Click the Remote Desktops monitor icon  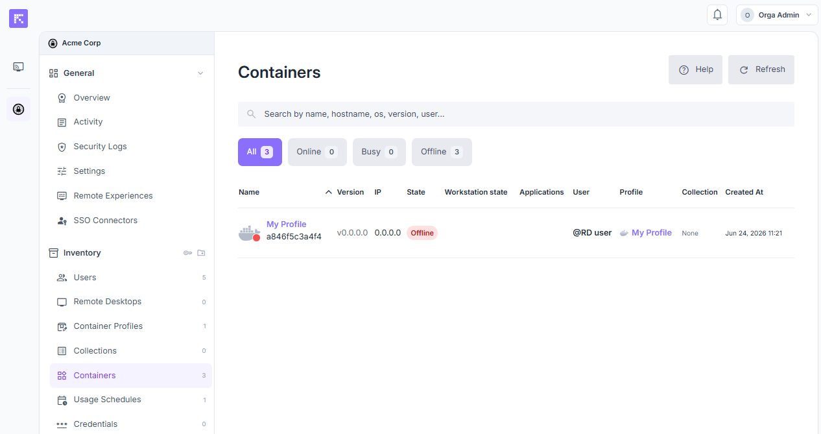pos(62,302)
